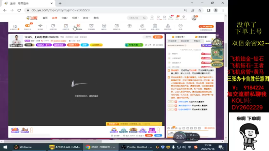Expand the 分类 category dropdown
This screenshot has height=151, width=269.
click(x=65, y=18)
